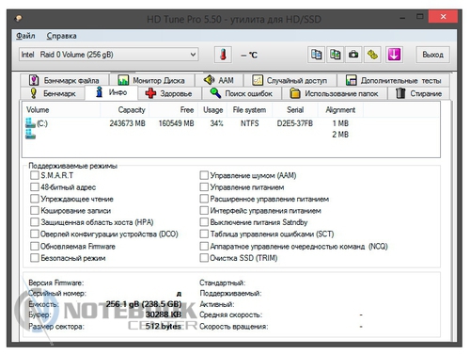This screenshot has height=355, width=470.
Task: Maximize the HD Tune Pro window
Action: (420, 17)
